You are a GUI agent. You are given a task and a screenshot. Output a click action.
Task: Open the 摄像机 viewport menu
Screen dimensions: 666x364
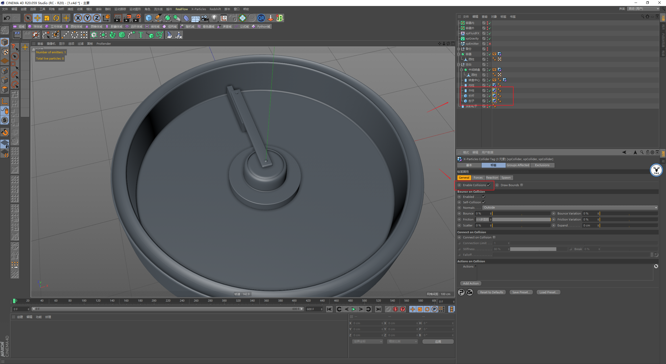[x=51, y=44]
